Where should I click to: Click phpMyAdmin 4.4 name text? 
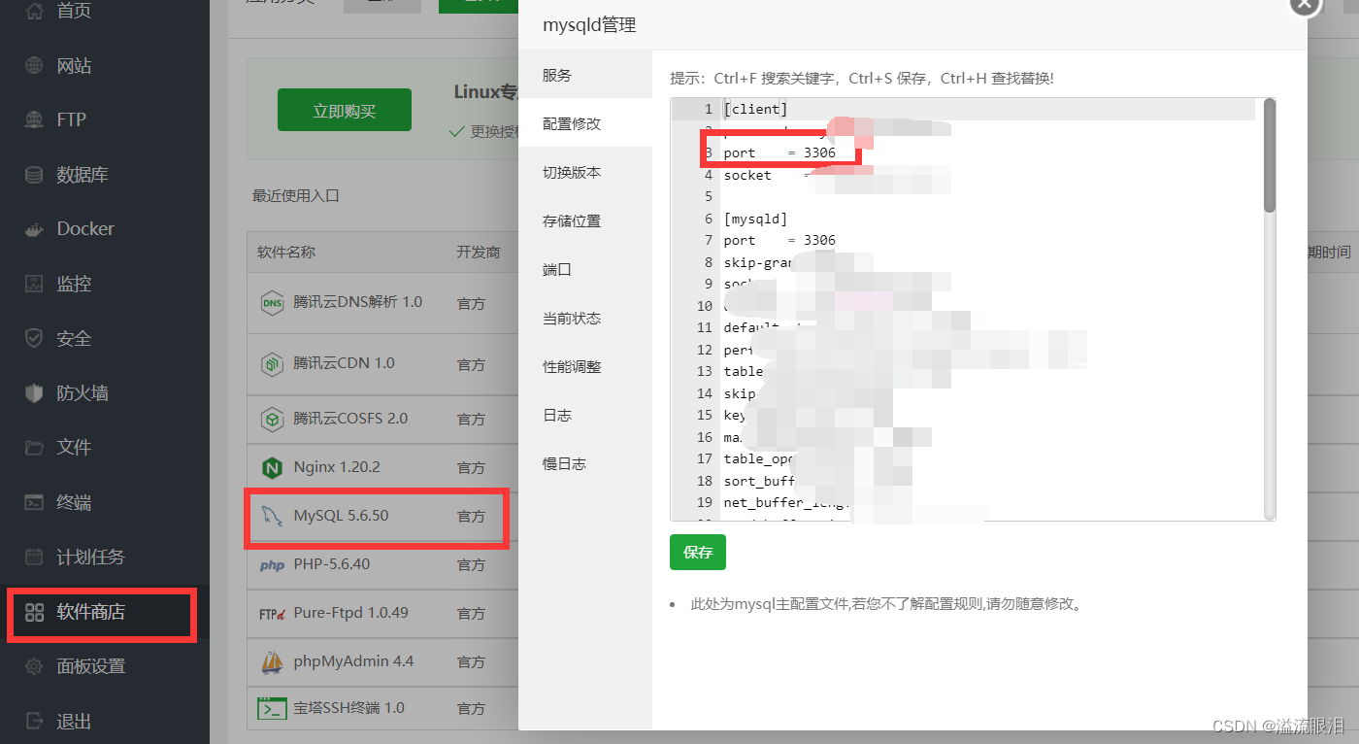353,661
